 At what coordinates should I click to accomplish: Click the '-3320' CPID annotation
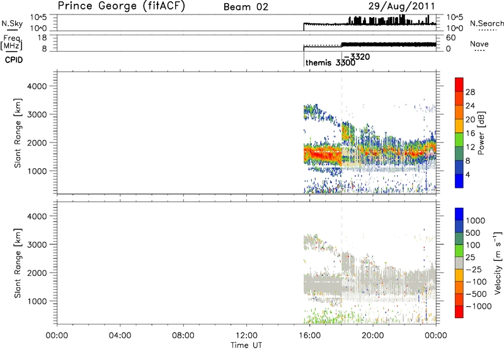tap(357, 57)
